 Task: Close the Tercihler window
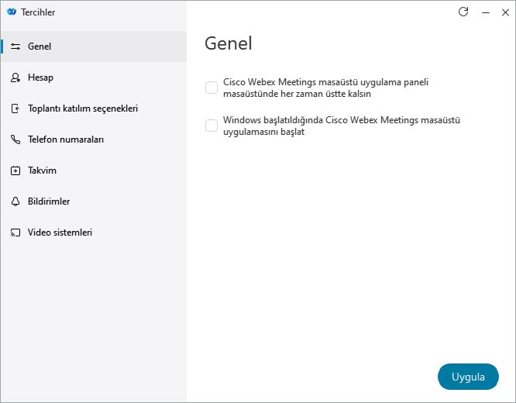click(x=505, y=12)
